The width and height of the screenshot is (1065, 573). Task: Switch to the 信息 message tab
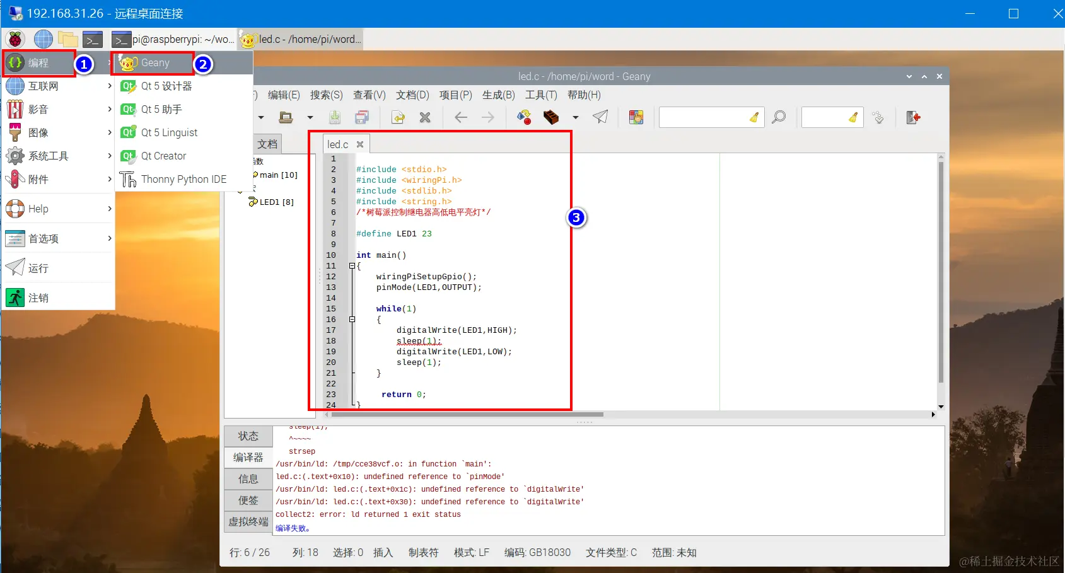(248, 479)
